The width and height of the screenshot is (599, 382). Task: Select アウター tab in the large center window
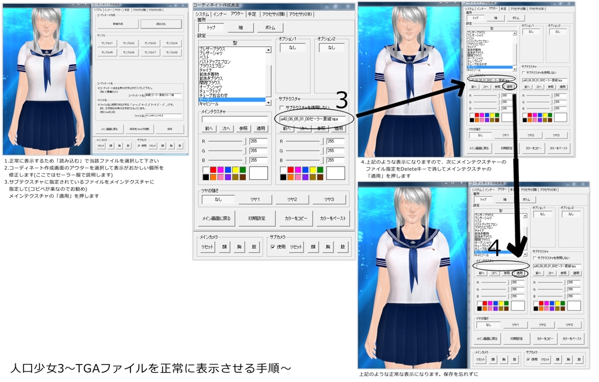pyautogui.click(x=237, y=14)
